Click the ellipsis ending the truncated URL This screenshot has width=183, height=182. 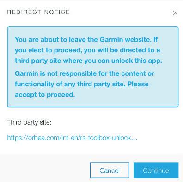click(134, 139)
